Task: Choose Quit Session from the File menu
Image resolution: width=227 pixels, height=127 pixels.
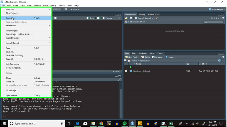Action: click(x=26, y=95)
